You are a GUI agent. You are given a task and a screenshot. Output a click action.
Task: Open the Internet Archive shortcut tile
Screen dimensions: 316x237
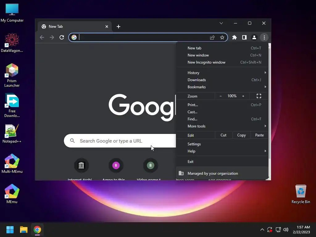click(x=81, y=165)
